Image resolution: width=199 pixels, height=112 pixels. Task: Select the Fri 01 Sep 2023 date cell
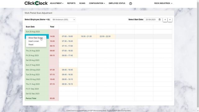point(37,89)
